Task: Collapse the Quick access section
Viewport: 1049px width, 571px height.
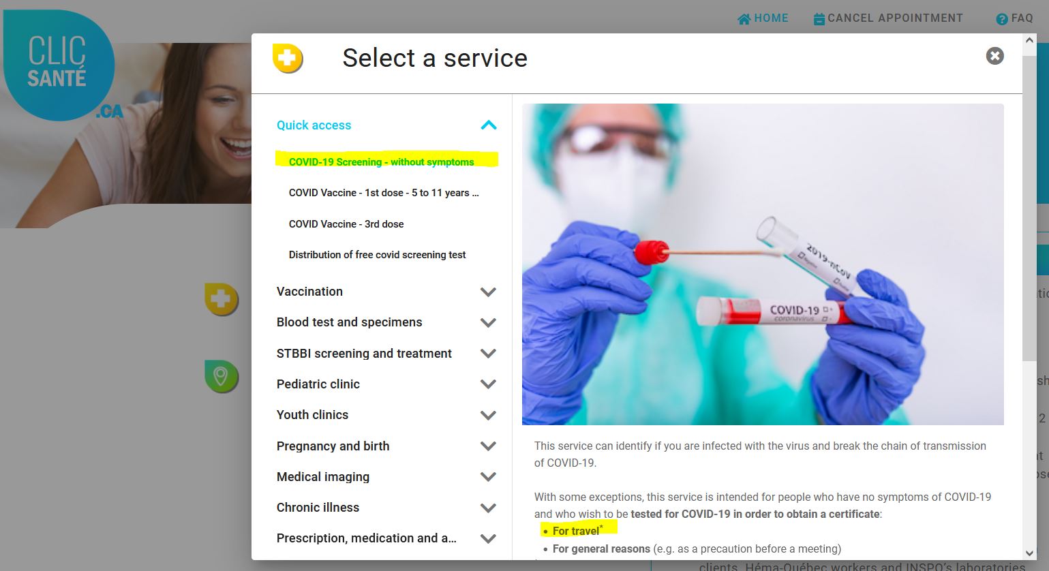Action: [489, 125]
